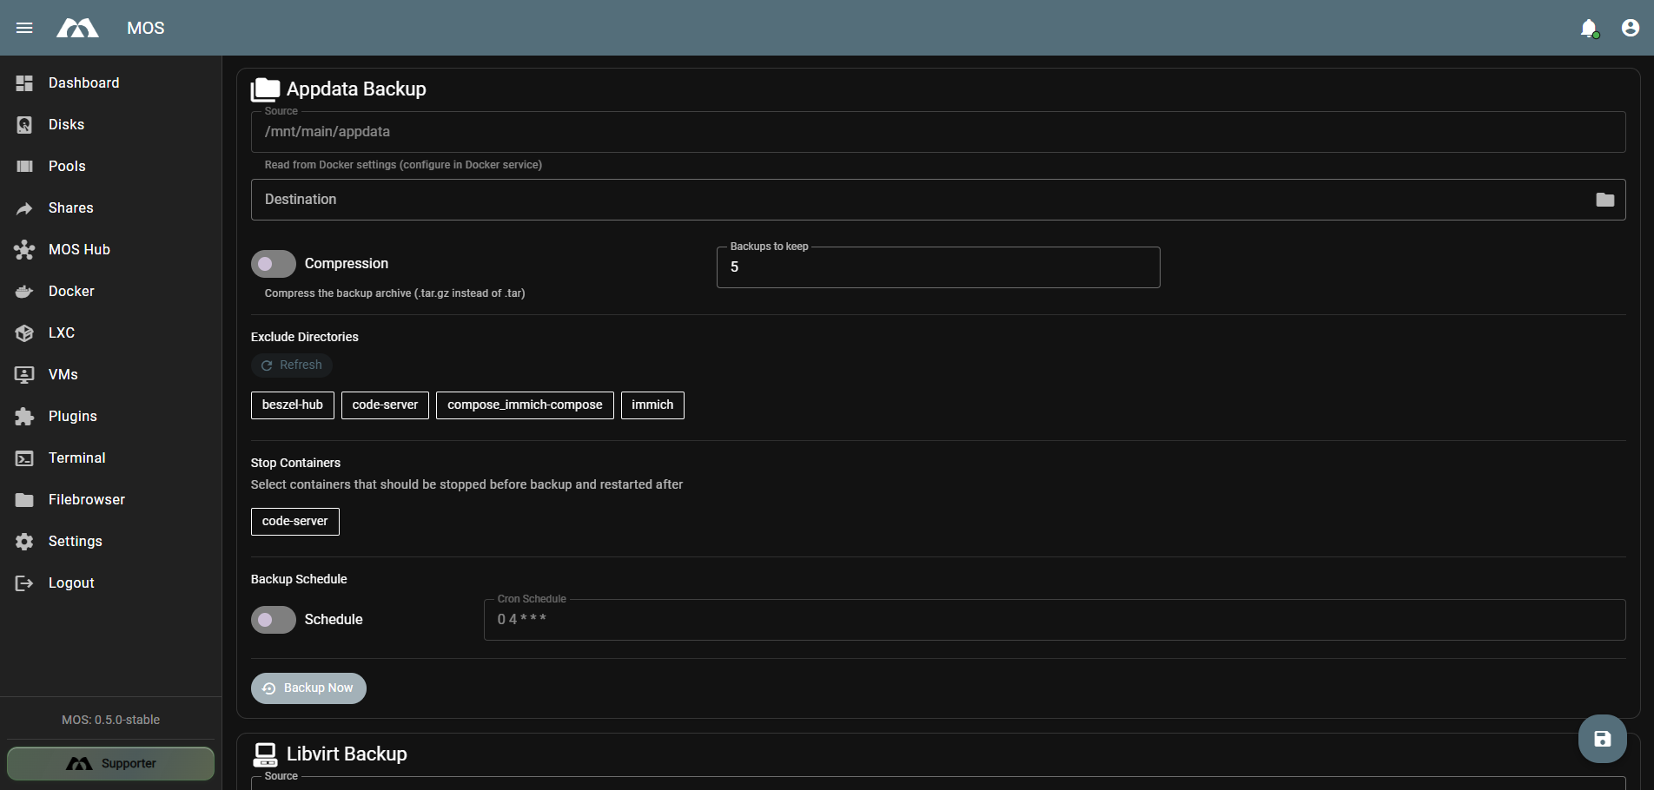
Task: Open Dashboard page
Action: (x=84, y=83)
